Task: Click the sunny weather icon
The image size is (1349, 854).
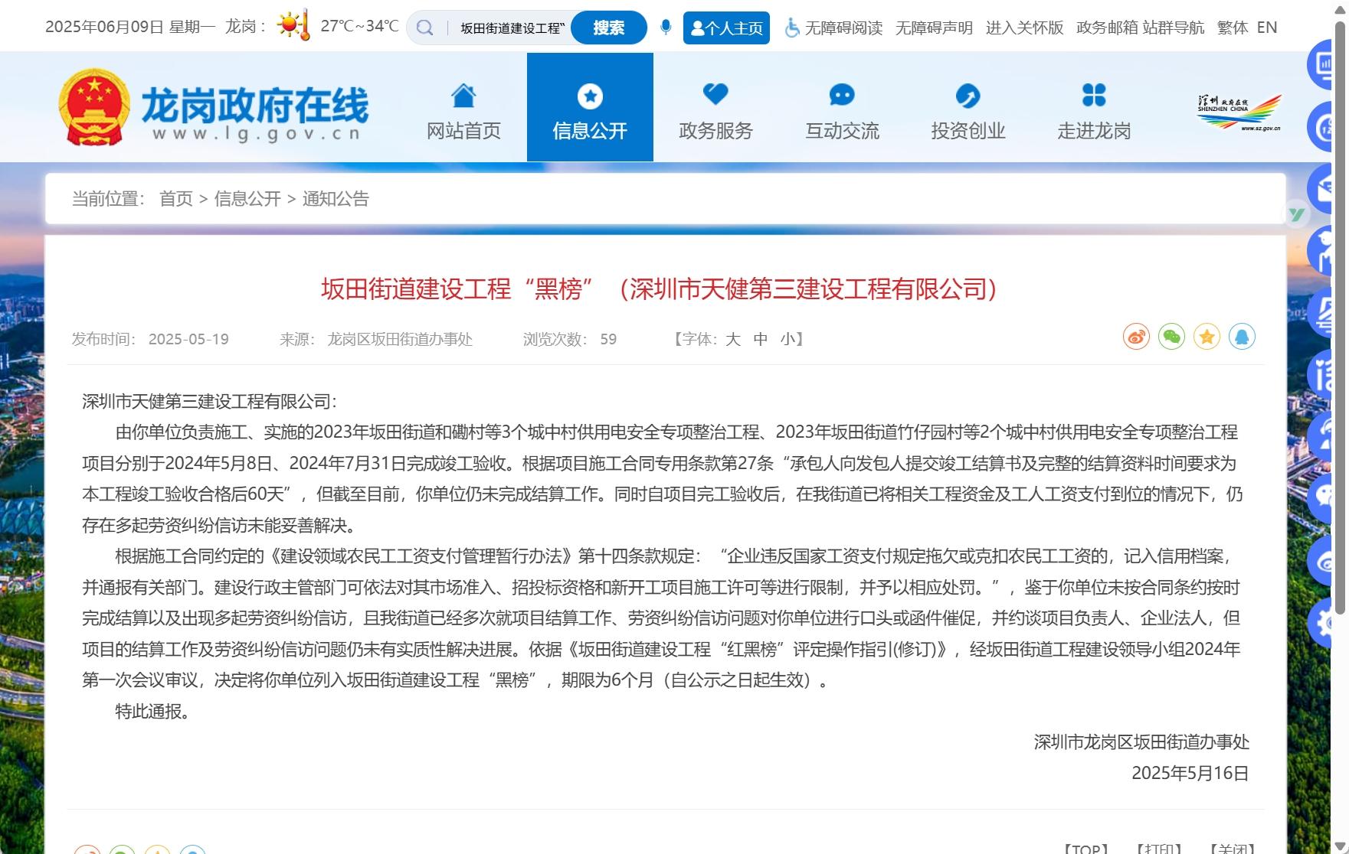Action: pos(292,25)
